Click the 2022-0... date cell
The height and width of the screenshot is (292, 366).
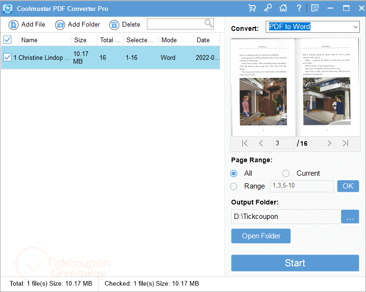[x=208, y=57]
